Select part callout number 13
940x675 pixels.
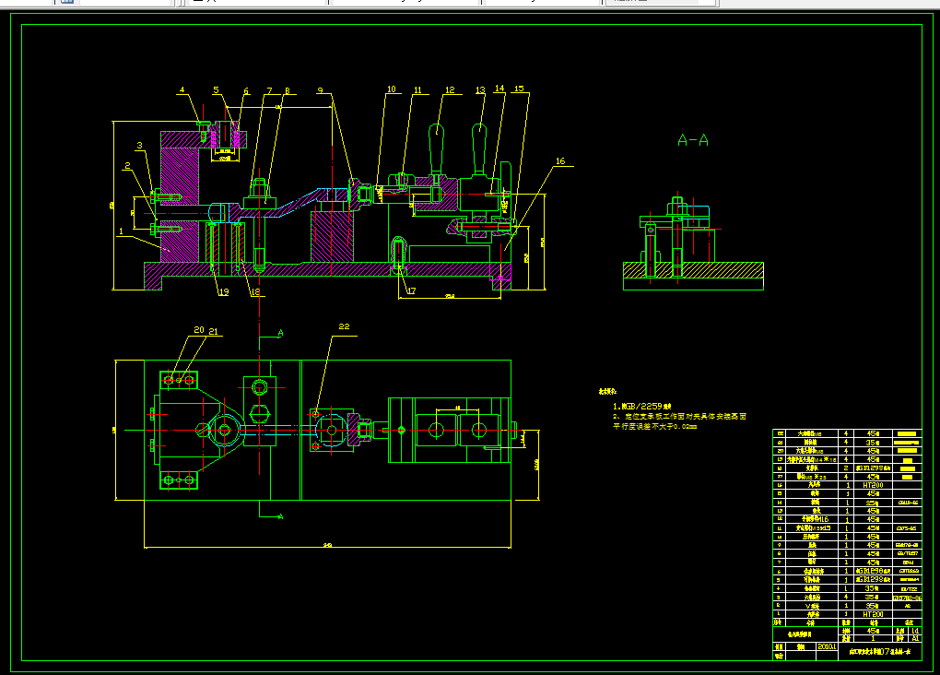480,90
